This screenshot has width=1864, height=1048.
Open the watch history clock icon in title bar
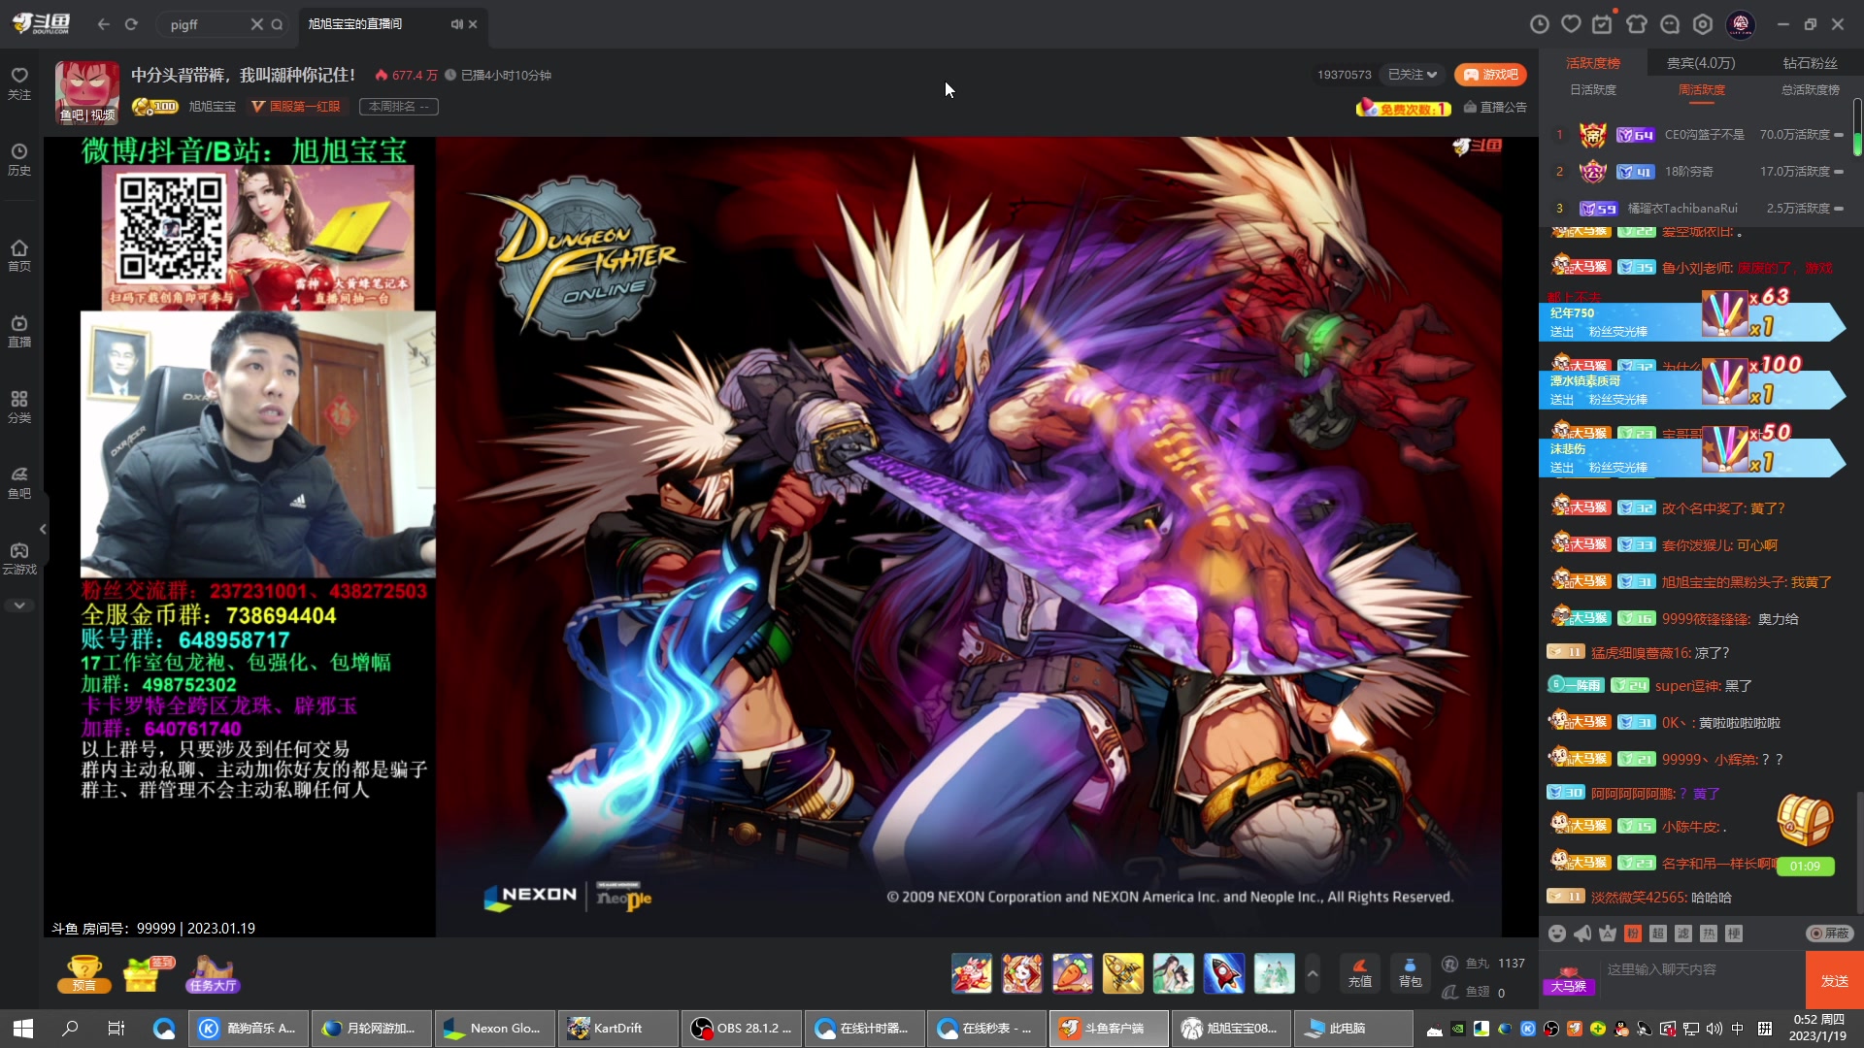[1539, 24]
